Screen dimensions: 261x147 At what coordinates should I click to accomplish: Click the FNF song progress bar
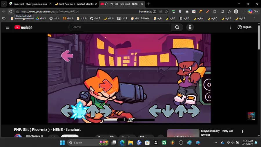coord(129,119)
